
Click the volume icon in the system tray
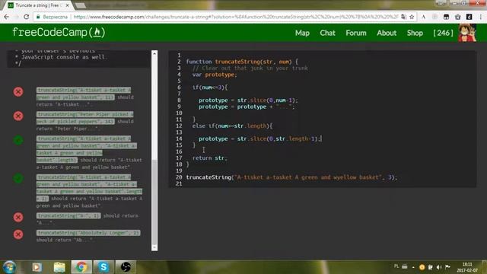point(439,267)
